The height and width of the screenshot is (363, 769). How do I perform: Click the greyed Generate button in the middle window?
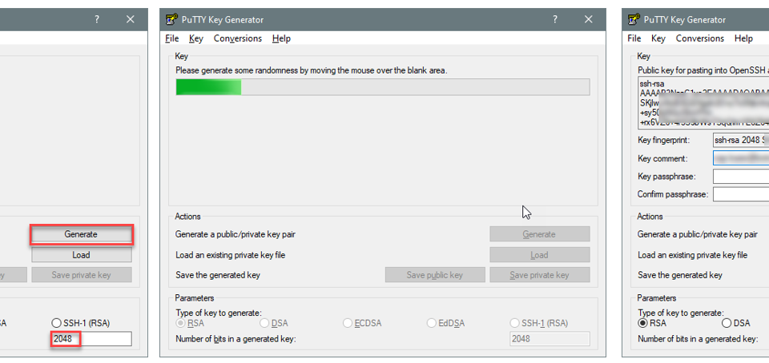point(539,234)
